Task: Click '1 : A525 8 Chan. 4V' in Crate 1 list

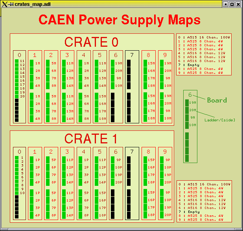Action: tap(201, 188)
